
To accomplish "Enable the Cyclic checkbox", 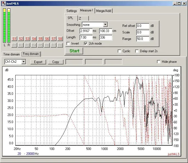I will coord(119,51).
